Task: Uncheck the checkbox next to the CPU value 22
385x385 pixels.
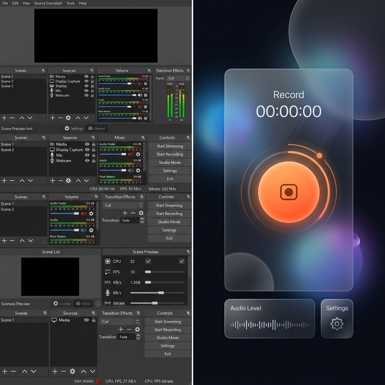Action: pyautogui.click(x=148, y=261)
